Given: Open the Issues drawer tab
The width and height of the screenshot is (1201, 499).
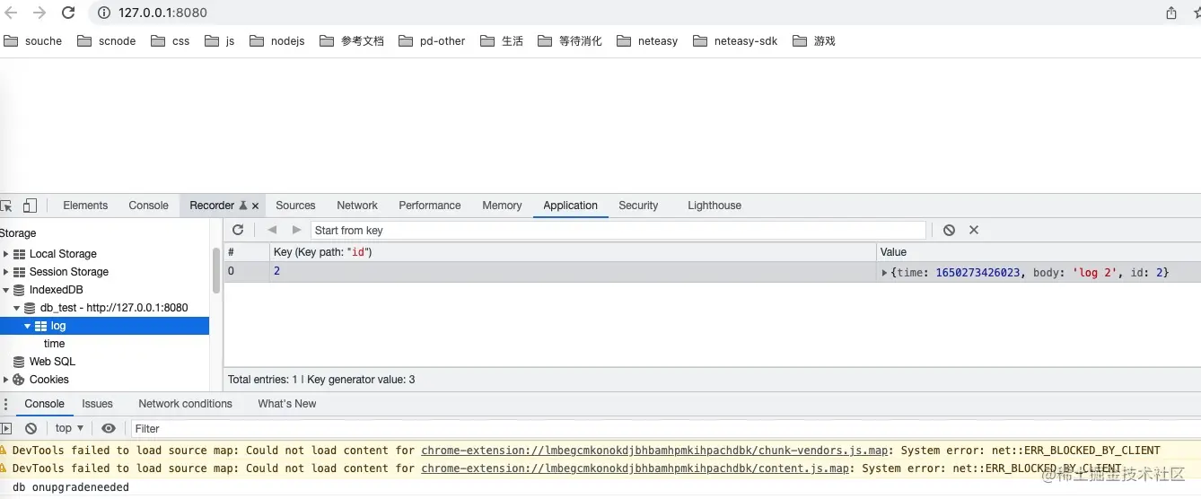Looking at the screenshot, I should [98, 404].
